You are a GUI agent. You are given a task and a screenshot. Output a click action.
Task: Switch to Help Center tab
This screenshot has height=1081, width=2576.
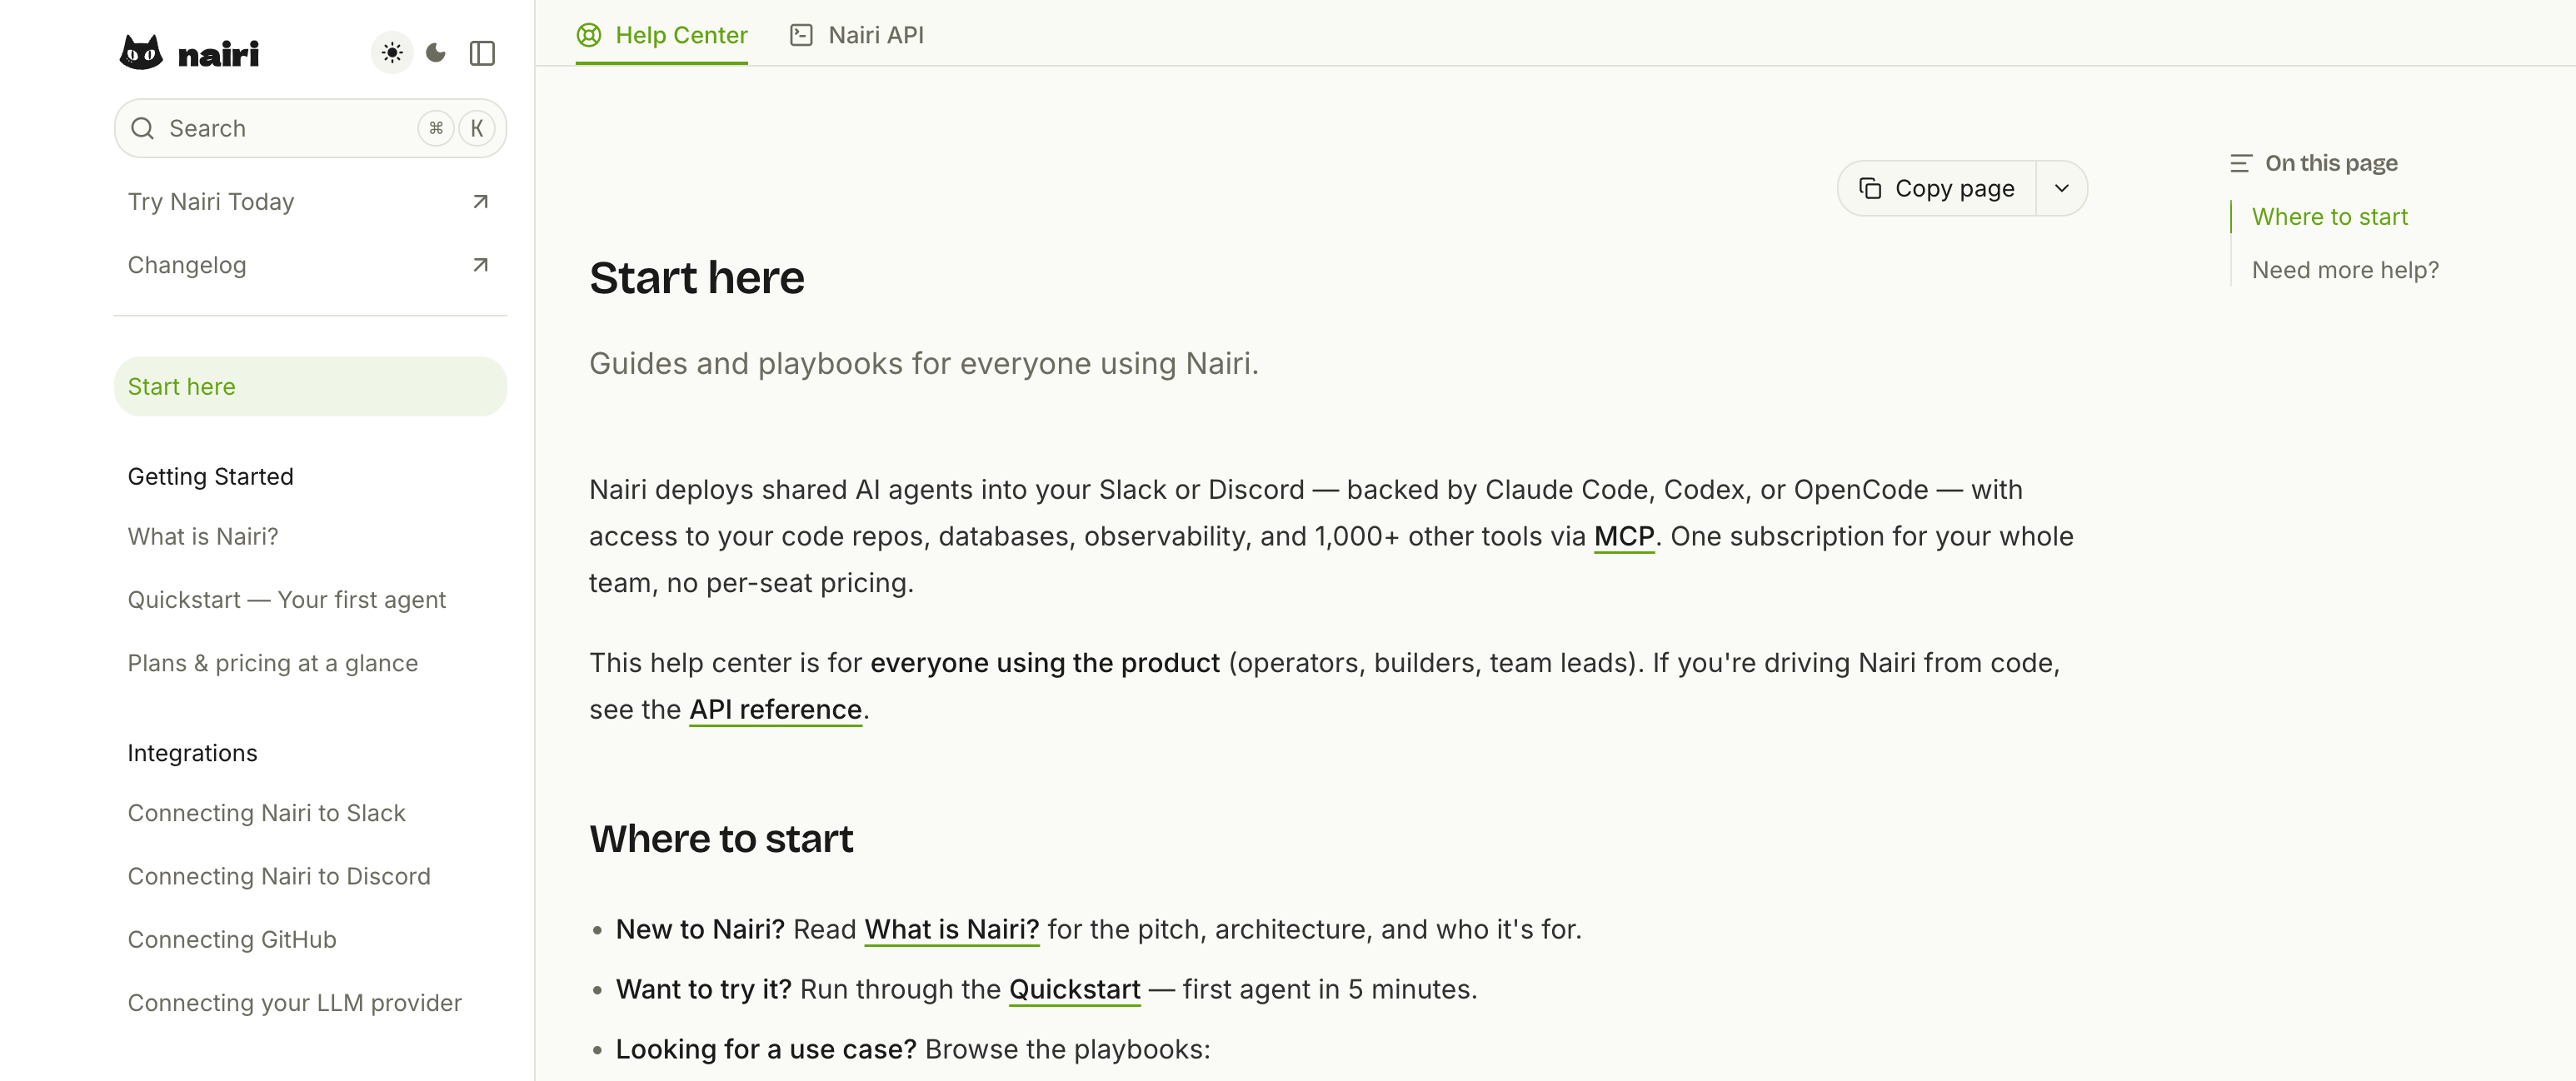(662, 35)
